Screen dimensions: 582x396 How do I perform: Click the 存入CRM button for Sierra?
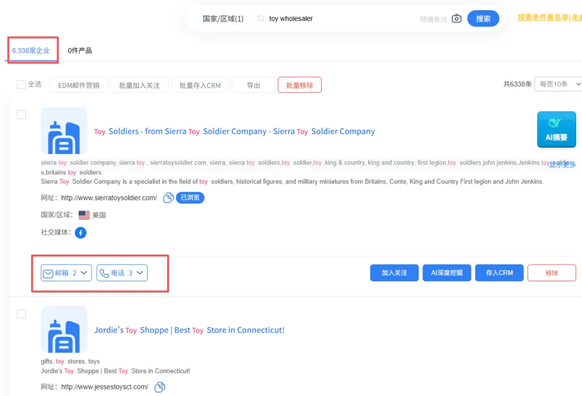coord(499,273)
